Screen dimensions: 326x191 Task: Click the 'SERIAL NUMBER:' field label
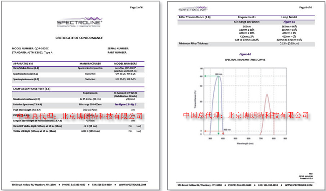click(118, 48)
